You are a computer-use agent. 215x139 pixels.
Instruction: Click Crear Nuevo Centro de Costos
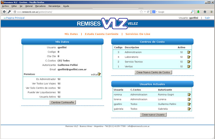click(153, 72)
